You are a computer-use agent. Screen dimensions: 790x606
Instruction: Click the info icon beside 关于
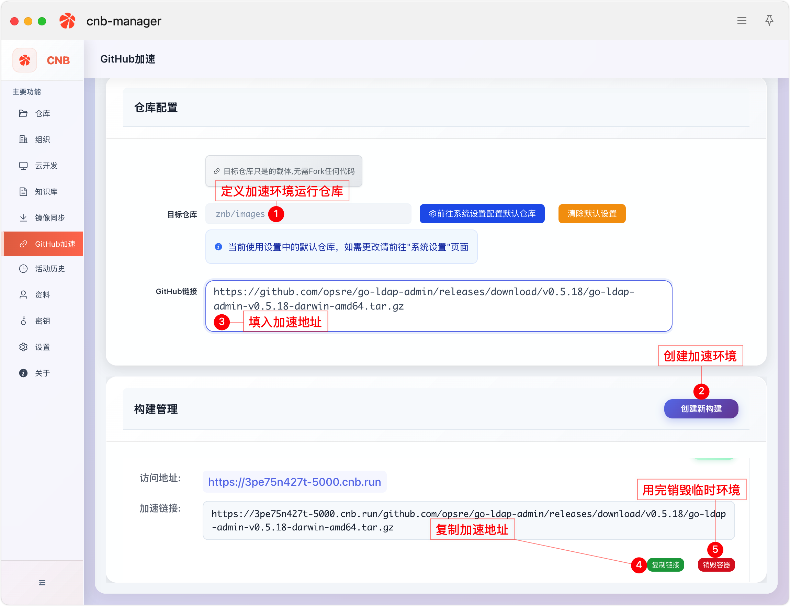tap(23, 373)
